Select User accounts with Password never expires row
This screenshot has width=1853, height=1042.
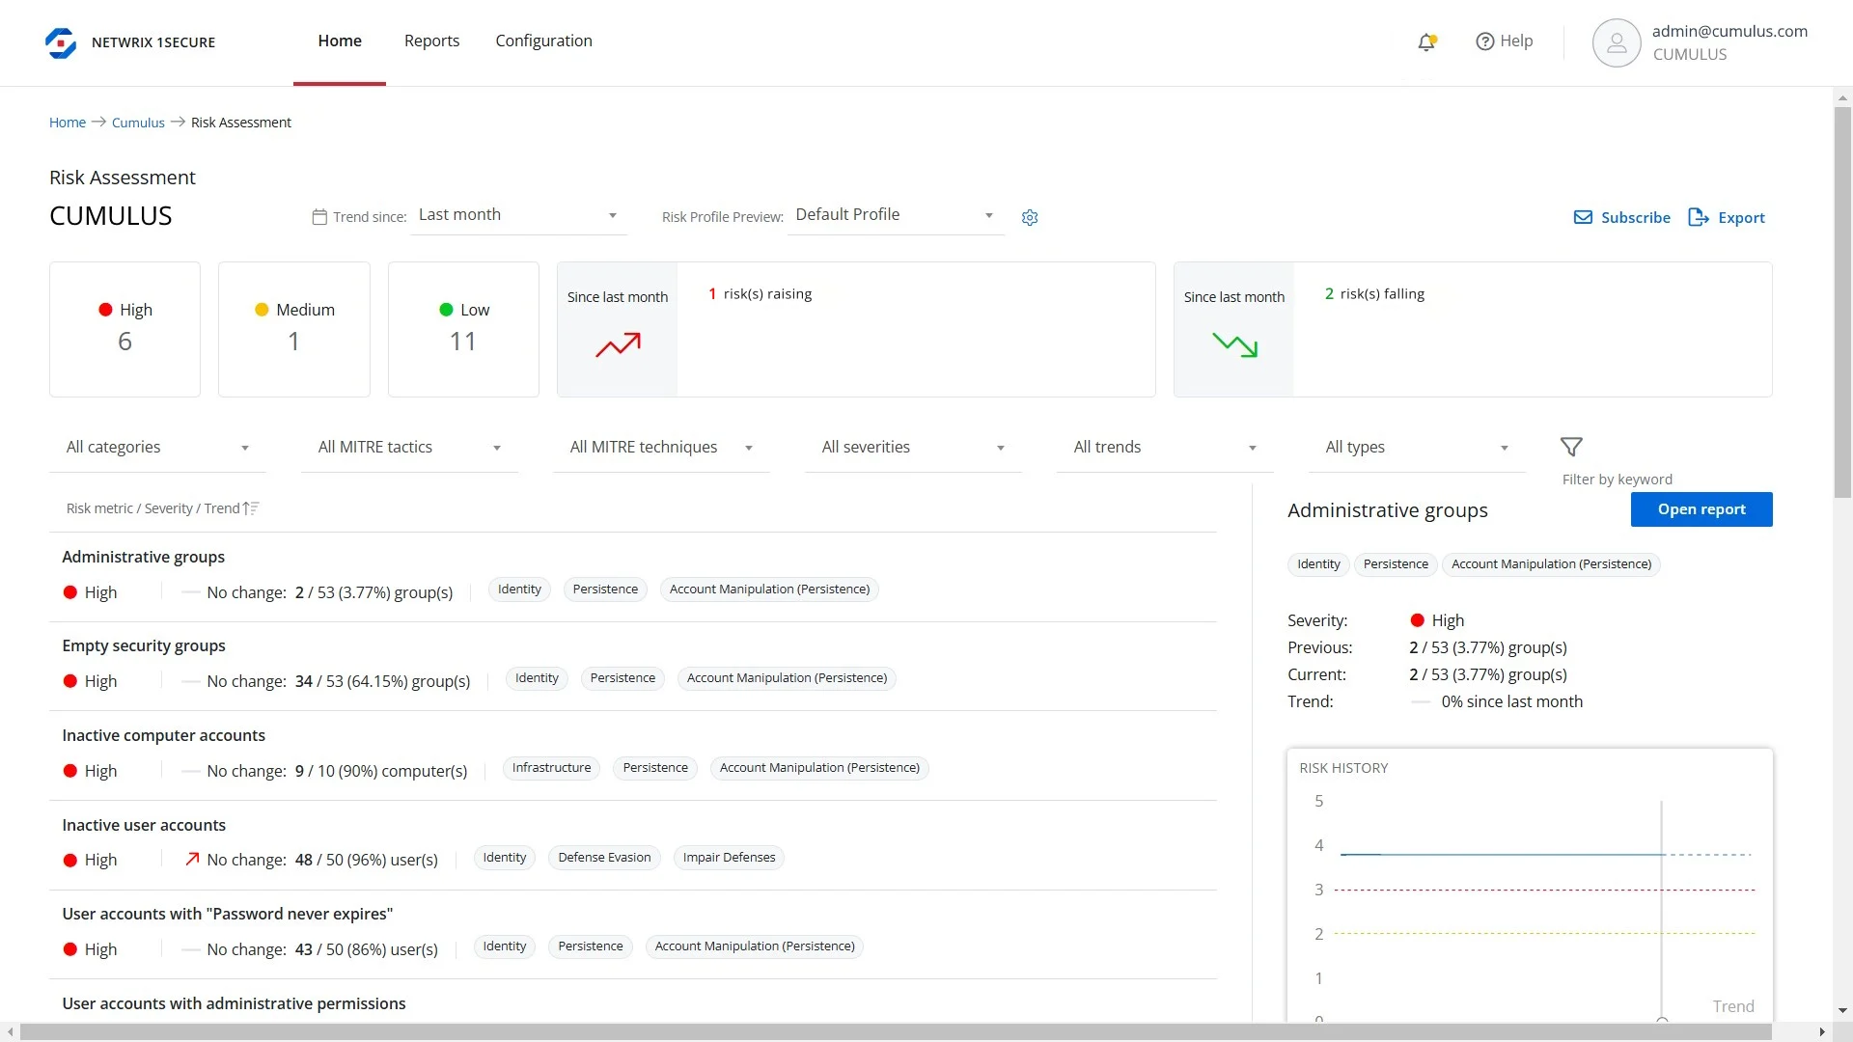coord(633,934)
